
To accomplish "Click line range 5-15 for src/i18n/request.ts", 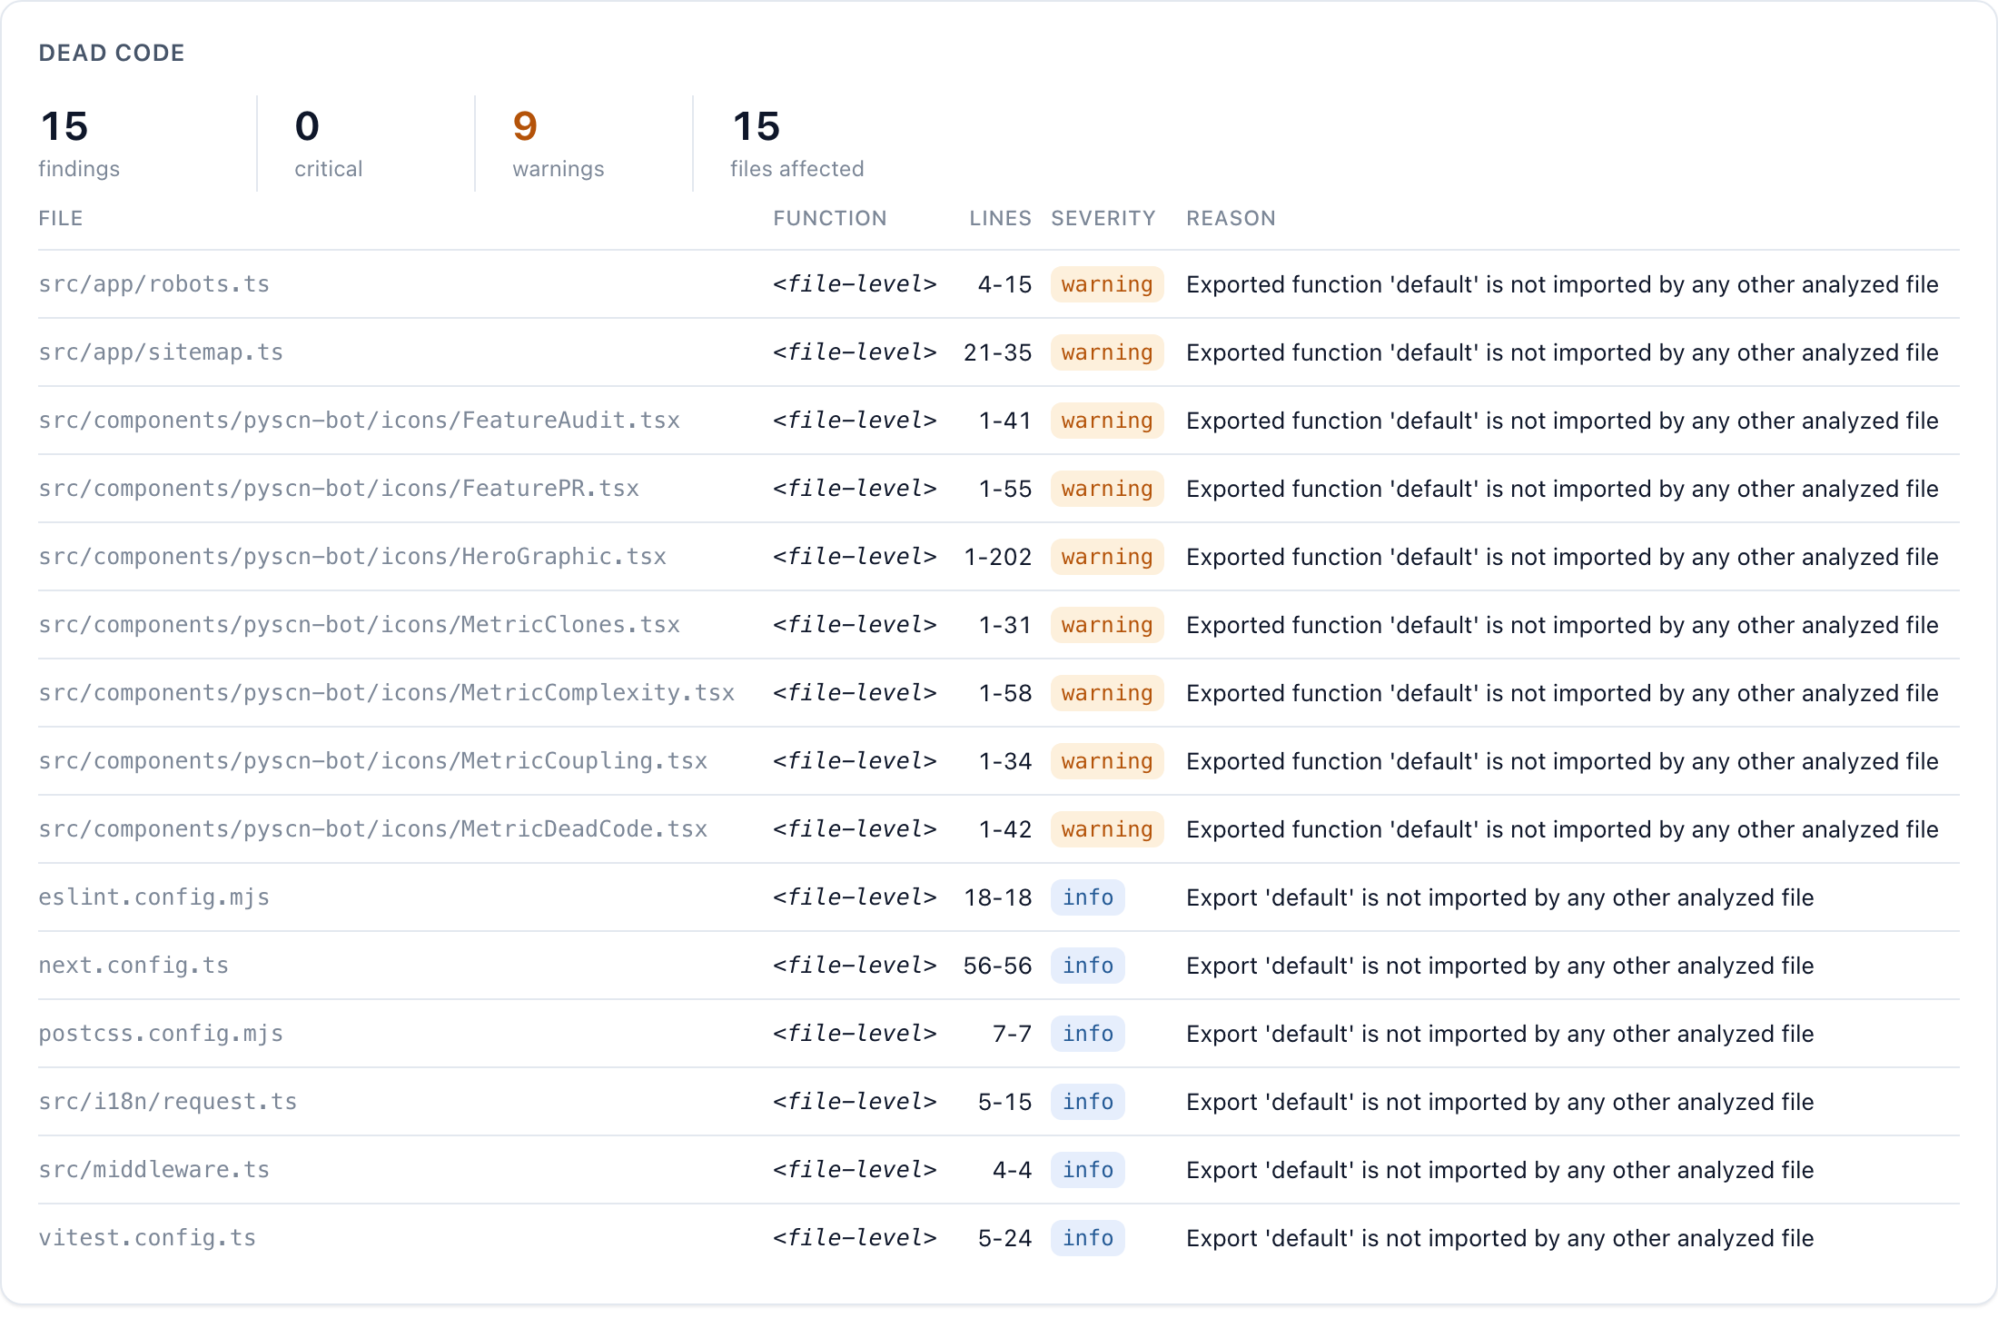I will (1004, 1102).
